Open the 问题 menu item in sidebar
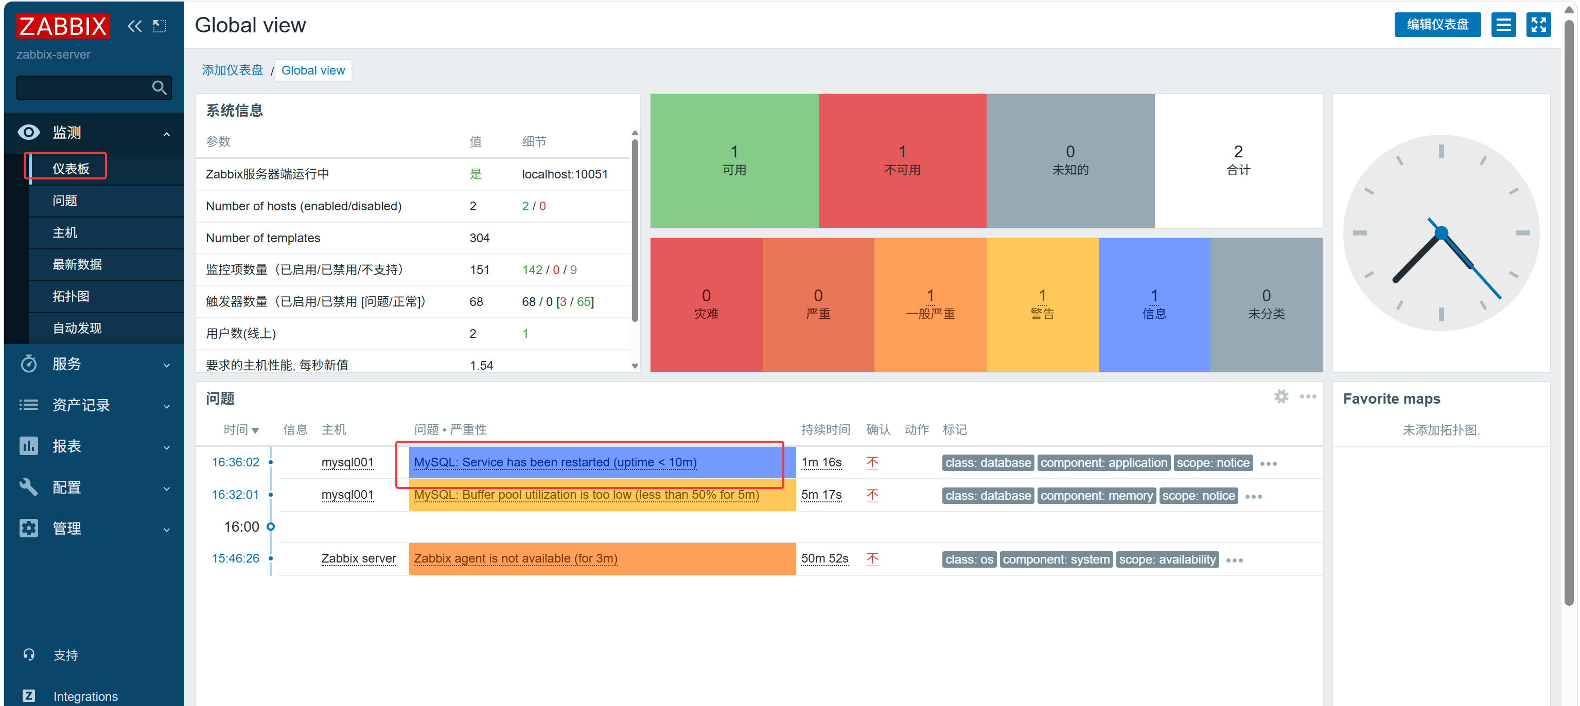This screenshot has width=1580, height=706. tap(65, 201)
